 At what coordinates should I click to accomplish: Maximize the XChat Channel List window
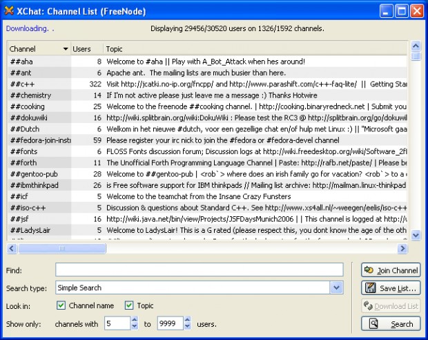pos(402,11)
